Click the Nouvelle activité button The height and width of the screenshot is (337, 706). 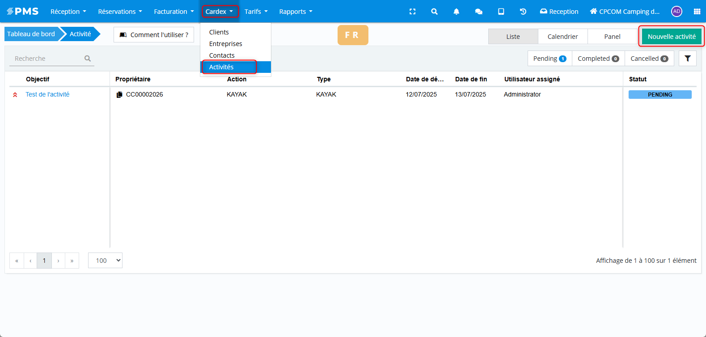(671, 37)
